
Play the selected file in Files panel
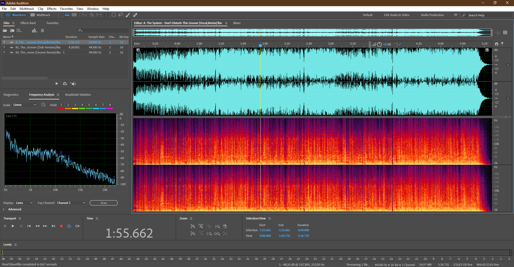(57, 84)
